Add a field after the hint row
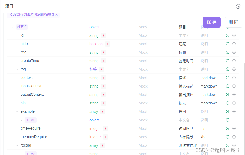Viewport: 245px width, 155px height. click(228, 103)
